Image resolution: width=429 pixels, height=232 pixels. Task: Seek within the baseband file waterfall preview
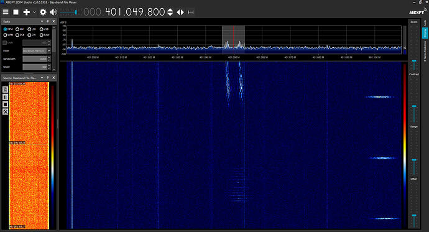click(29, 155)
